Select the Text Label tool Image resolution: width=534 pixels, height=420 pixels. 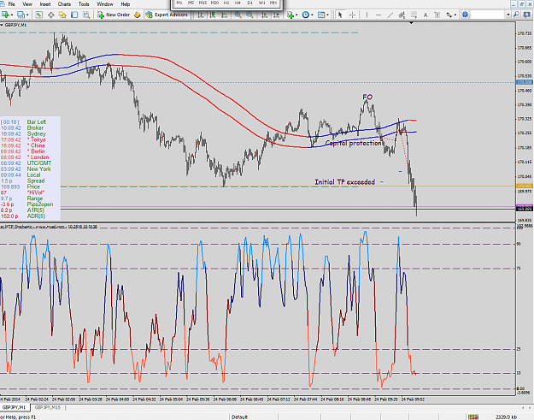(x=437, y=15)
